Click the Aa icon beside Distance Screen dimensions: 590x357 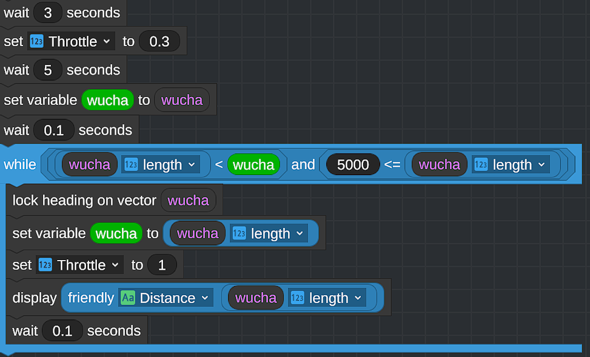(128, 298)
